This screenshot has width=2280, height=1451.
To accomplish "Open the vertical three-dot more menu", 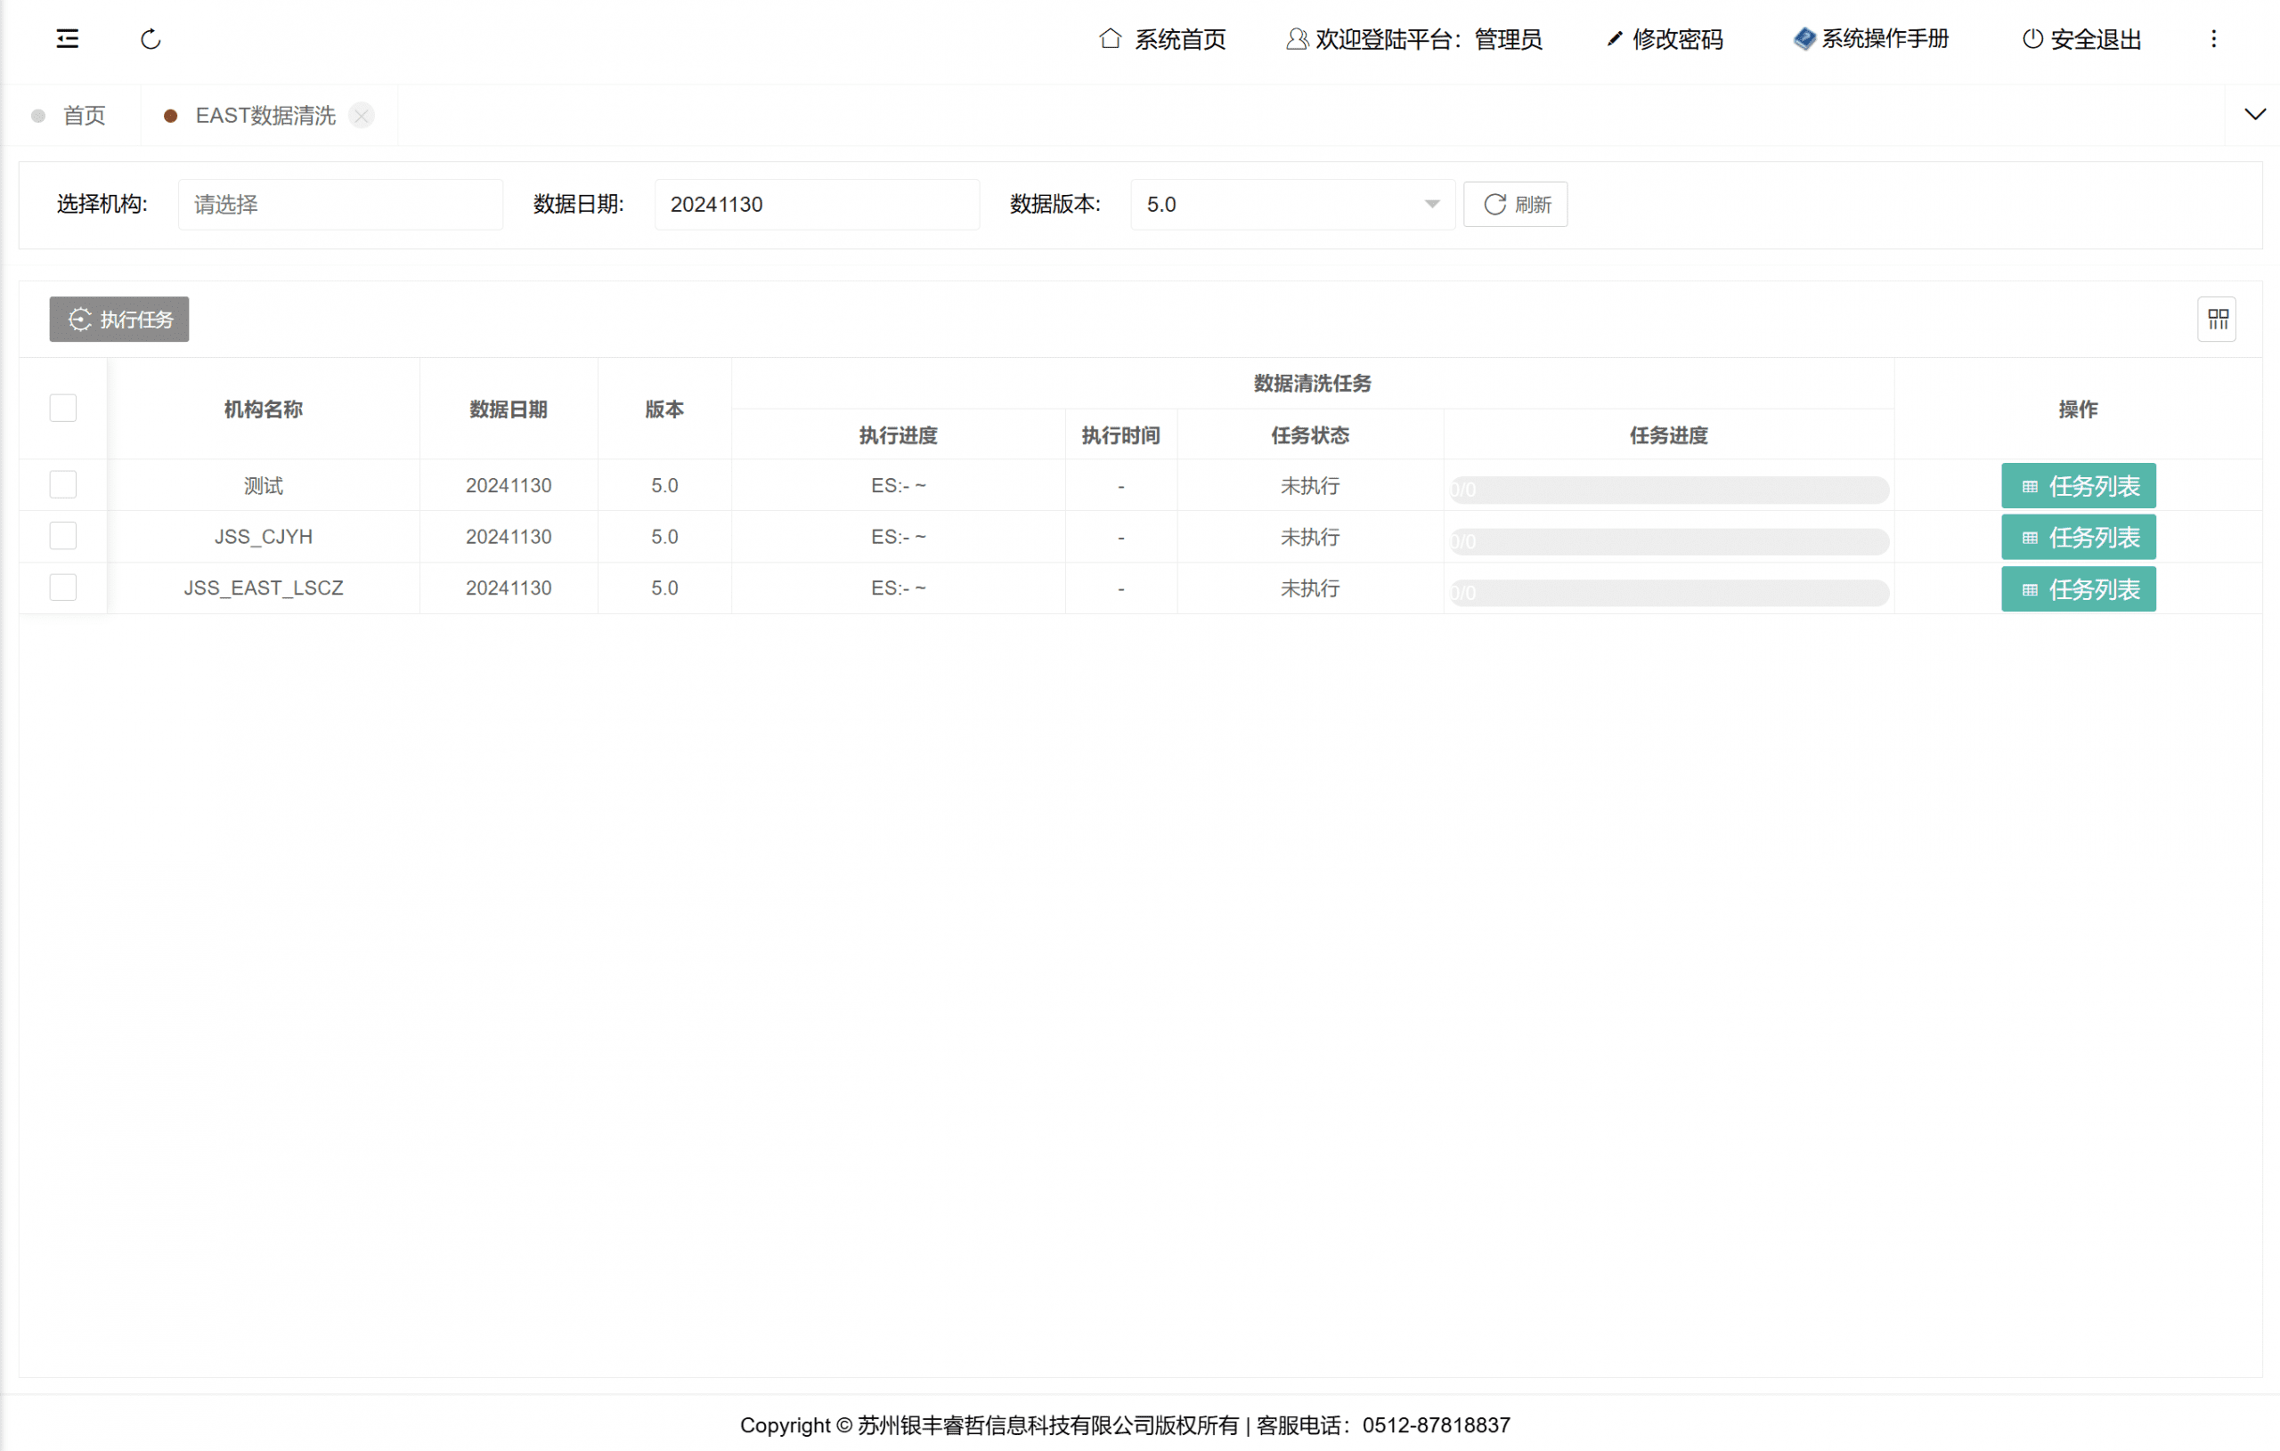I will click(x=2213, y=39).
